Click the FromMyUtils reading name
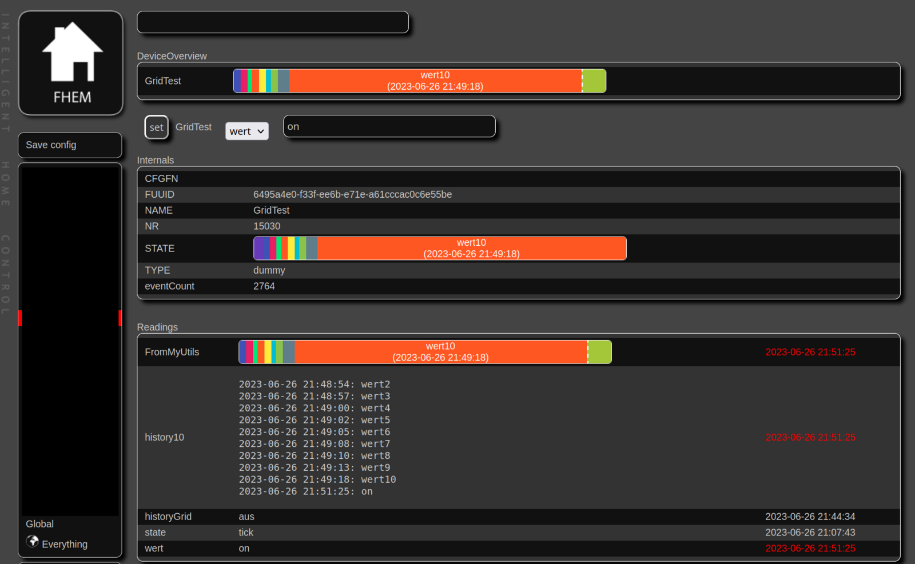 172,352
